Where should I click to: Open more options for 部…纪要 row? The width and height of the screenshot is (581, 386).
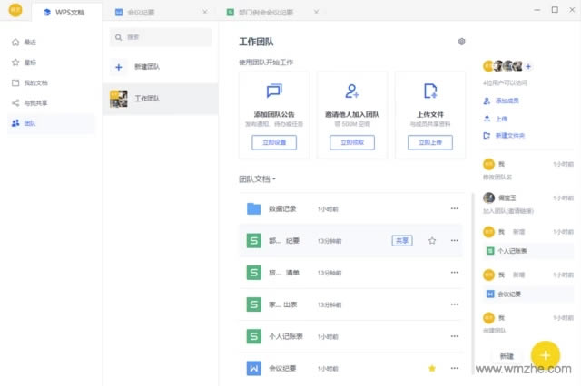(x=454, y=240)
